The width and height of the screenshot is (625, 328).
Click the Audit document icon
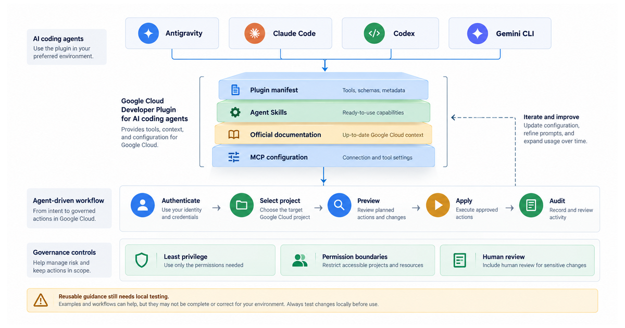pyautogui.click(x=531, y=205)
